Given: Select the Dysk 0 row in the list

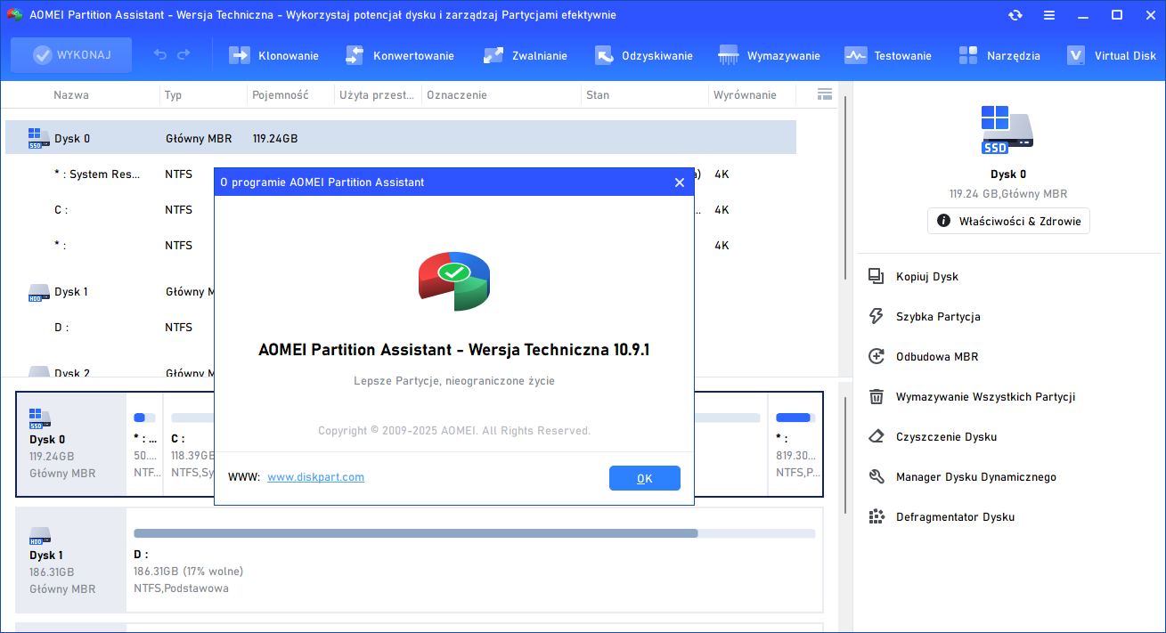Looking at the screenshot, I should tap(401, 138).
